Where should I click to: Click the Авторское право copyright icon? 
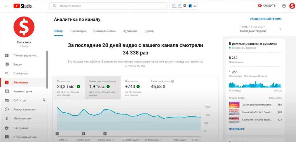coord(7,109)
